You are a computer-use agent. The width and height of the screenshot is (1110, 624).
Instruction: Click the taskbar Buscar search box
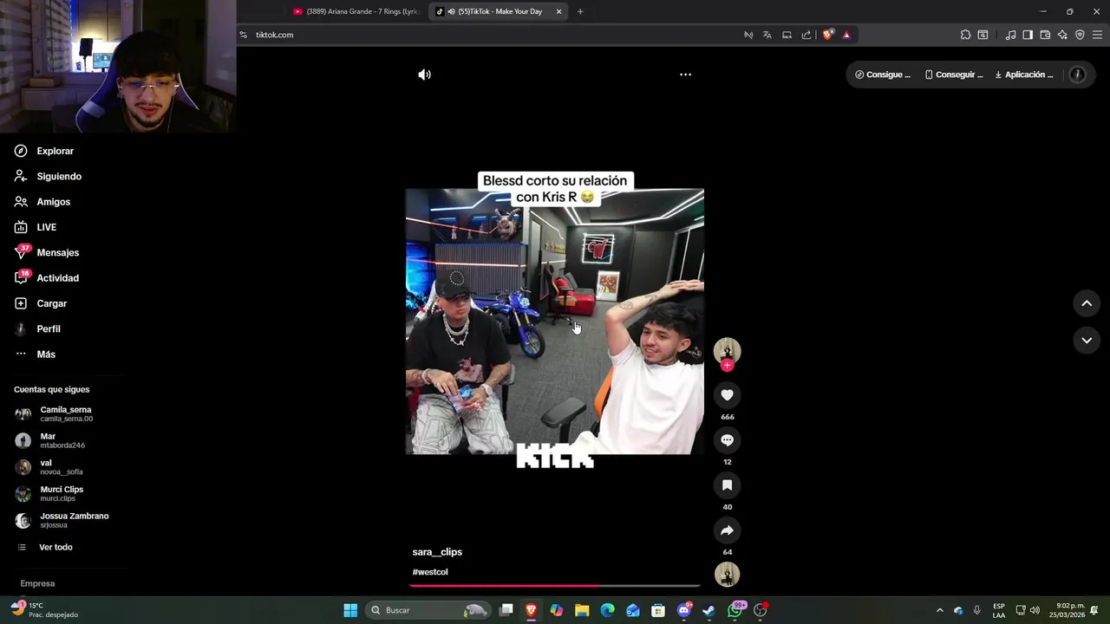click(428, 610)
